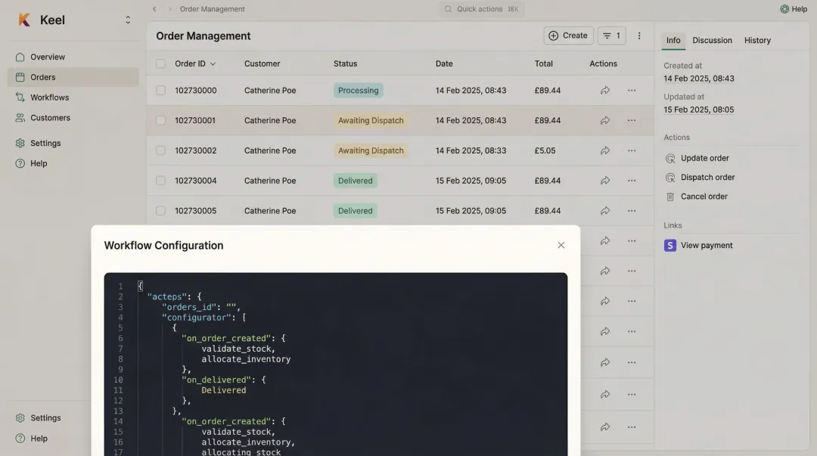817x456 pixels.
Task: Expand the Keel workspace switcher
Action: (x=128, y=20)
